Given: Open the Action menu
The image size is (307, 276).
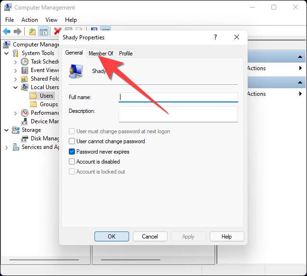Looking at the screenshot, I should 29,20.
